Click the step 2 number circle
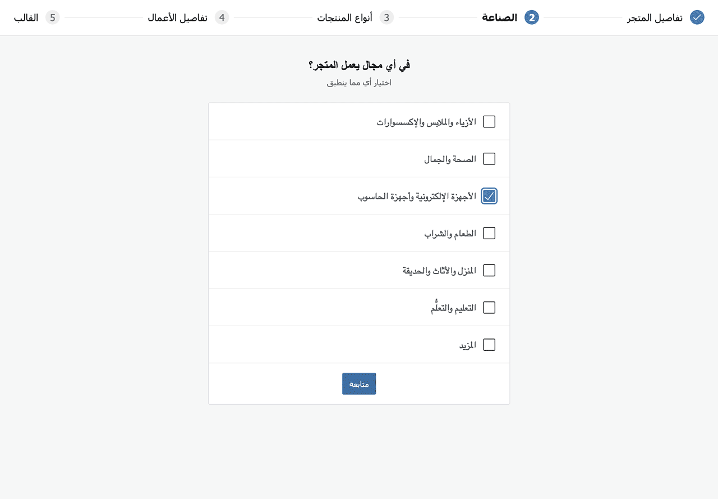Viewport: 718px width, 499px height. coord(532,17)
